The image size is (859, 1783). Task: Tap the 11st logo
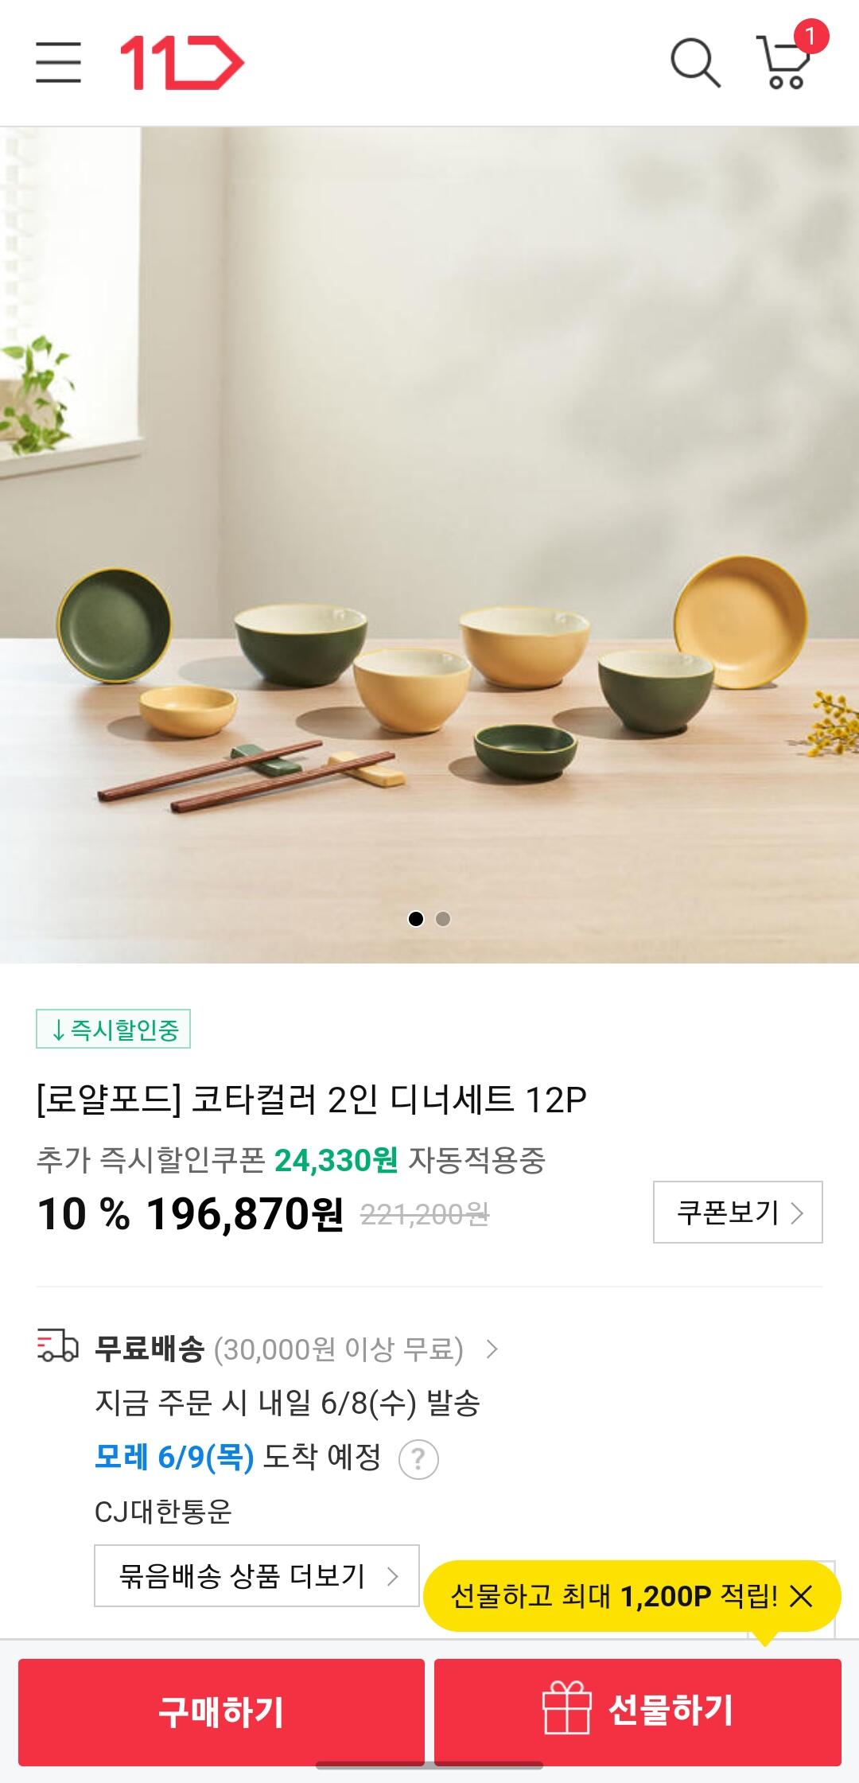182,63
